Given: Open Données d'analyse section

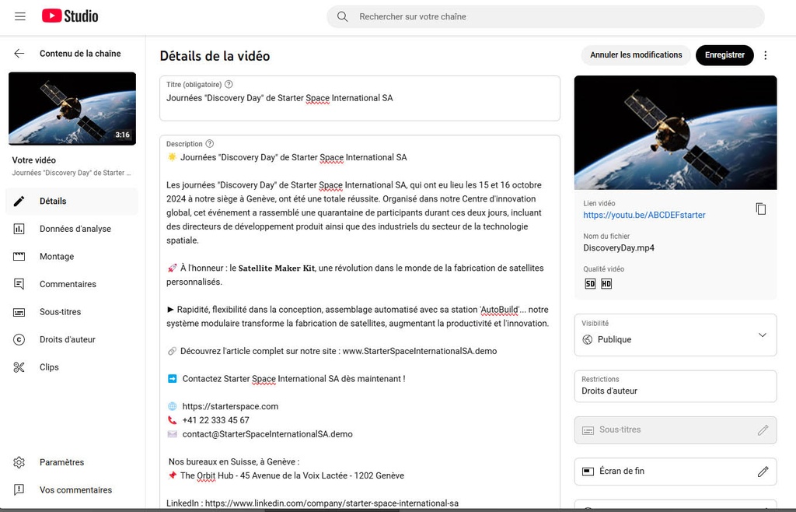Looking at the screenshot, I should tap(72, 229).
